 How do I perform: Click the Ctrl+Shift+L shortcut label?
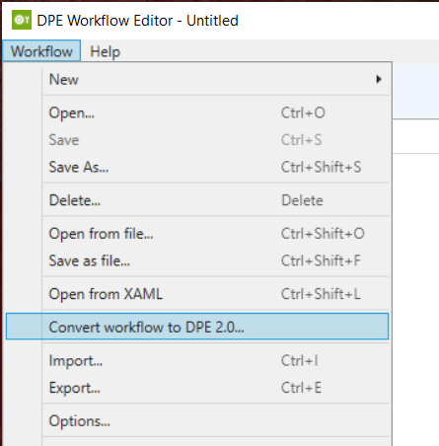(x=321, y=294)
